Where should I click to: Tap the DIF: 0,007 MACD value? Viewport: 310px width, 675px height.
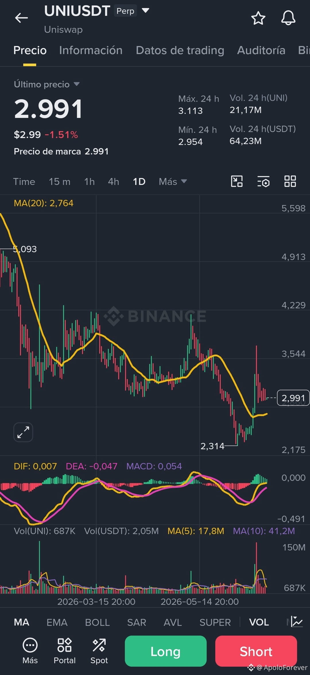[x=35, y=466]
